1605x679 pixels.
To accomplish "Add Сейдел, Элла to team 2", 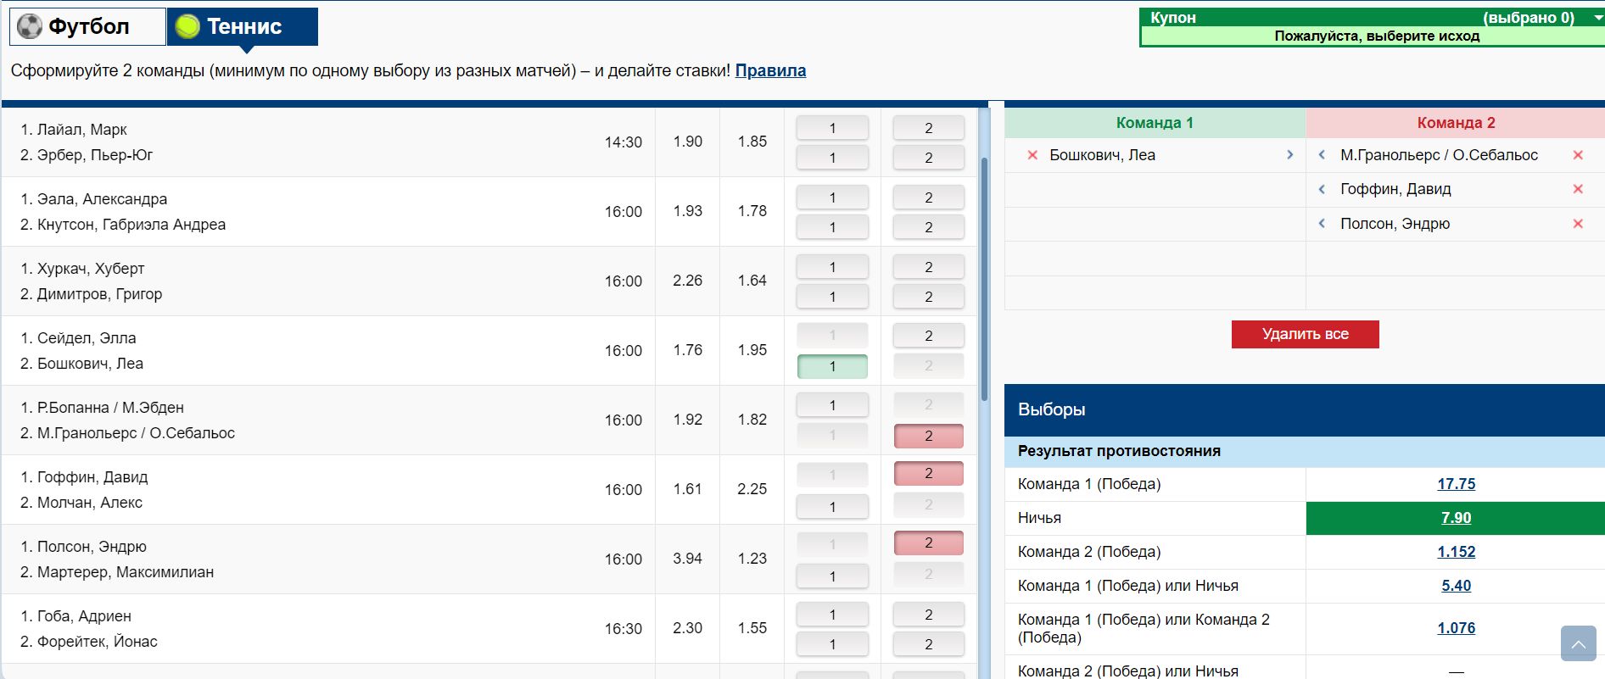I will (929, 336).
